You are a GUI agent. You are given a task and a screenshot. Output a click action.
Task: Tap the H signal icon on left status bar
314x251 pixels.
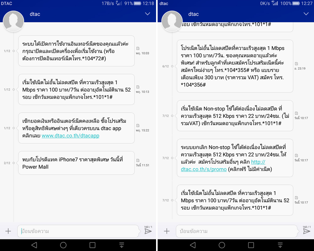tap(119, 3)
